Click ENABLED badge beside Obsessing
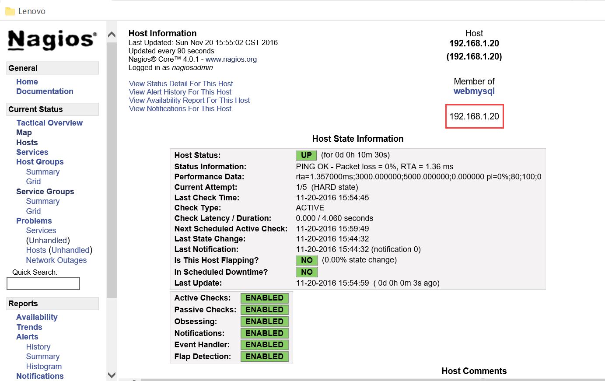 coord(265,322)
